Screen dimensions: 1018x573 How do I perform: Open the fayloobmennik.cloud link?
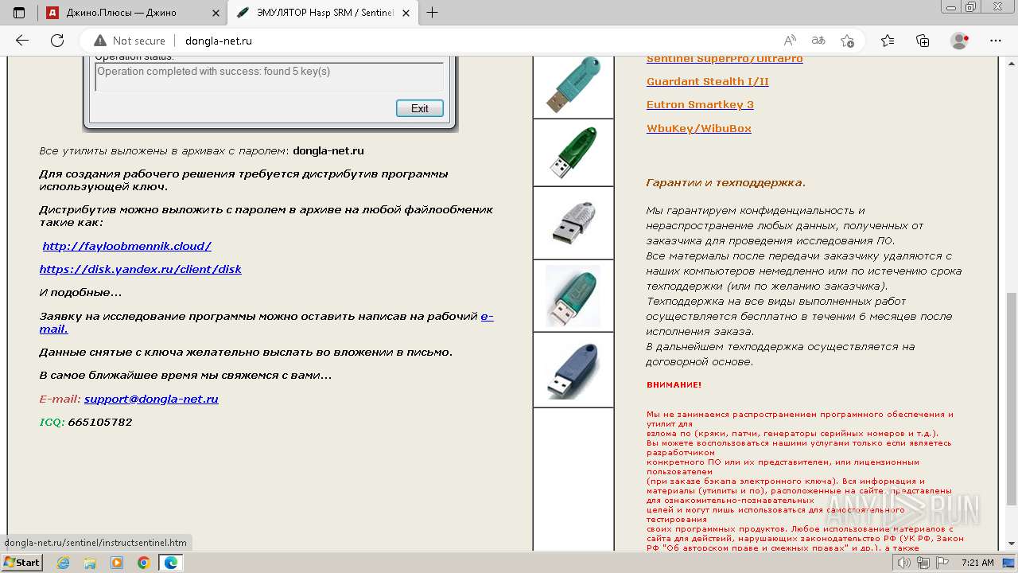click(127, 246)
